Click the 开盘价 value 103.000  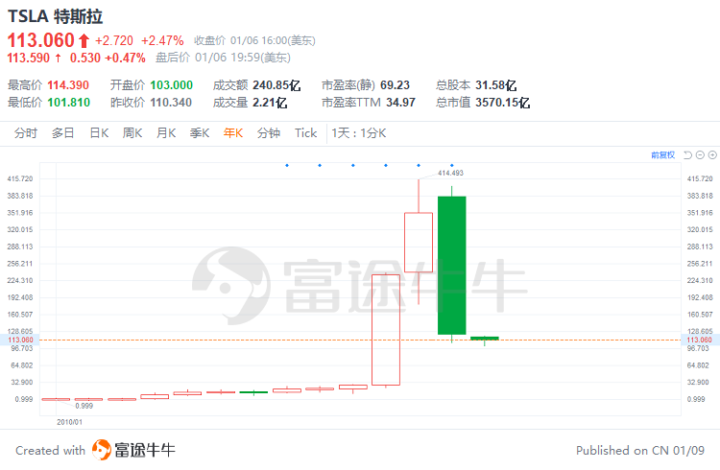coord(172,85)
